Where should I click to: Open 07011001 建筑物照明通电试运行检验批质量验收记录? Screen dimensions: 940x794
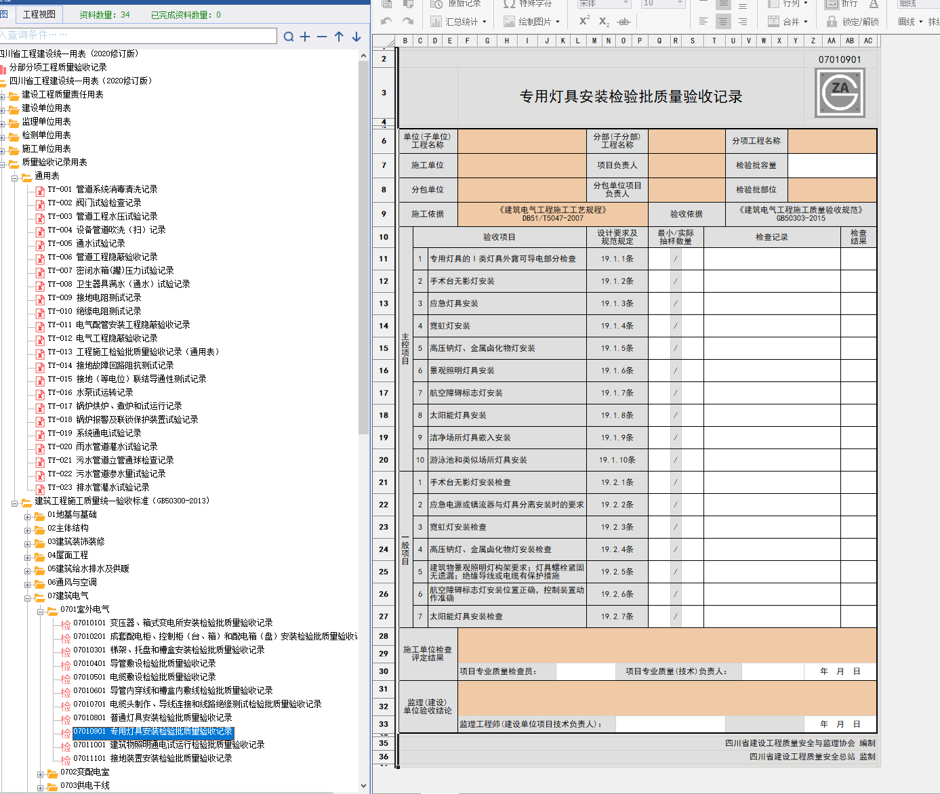pos(169,745)
